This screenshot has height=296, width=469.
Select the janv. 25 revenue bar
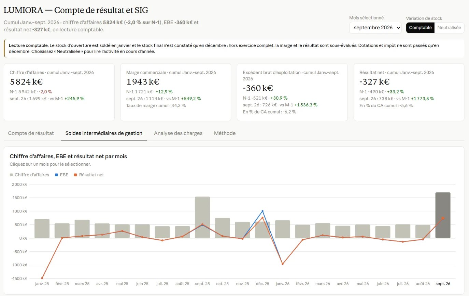tap(42, 228)
